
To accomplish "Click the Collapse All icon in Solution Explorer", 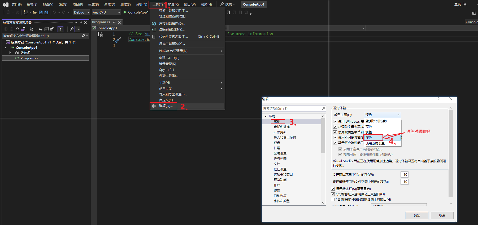I will [46, 29].
